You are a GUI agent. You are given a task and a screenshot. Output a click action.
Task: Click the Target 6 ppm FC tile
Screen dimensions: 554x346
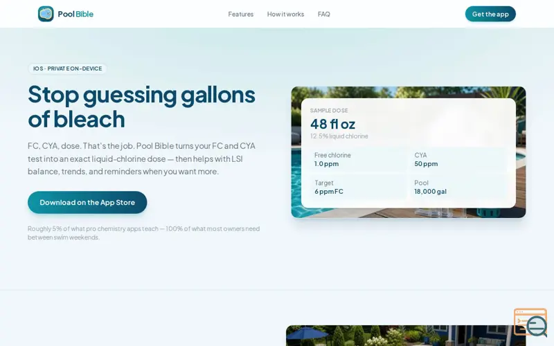pos(358,187)
